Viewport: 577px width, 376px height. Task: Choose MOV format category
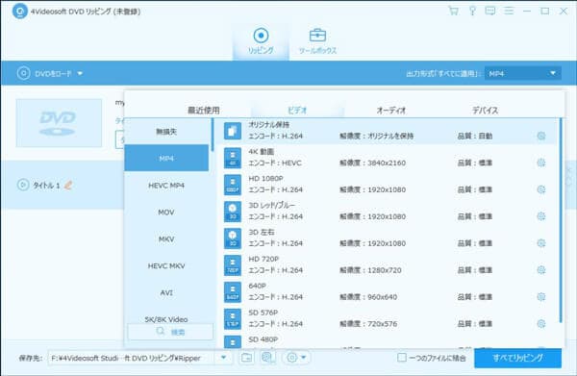point(166,212)
